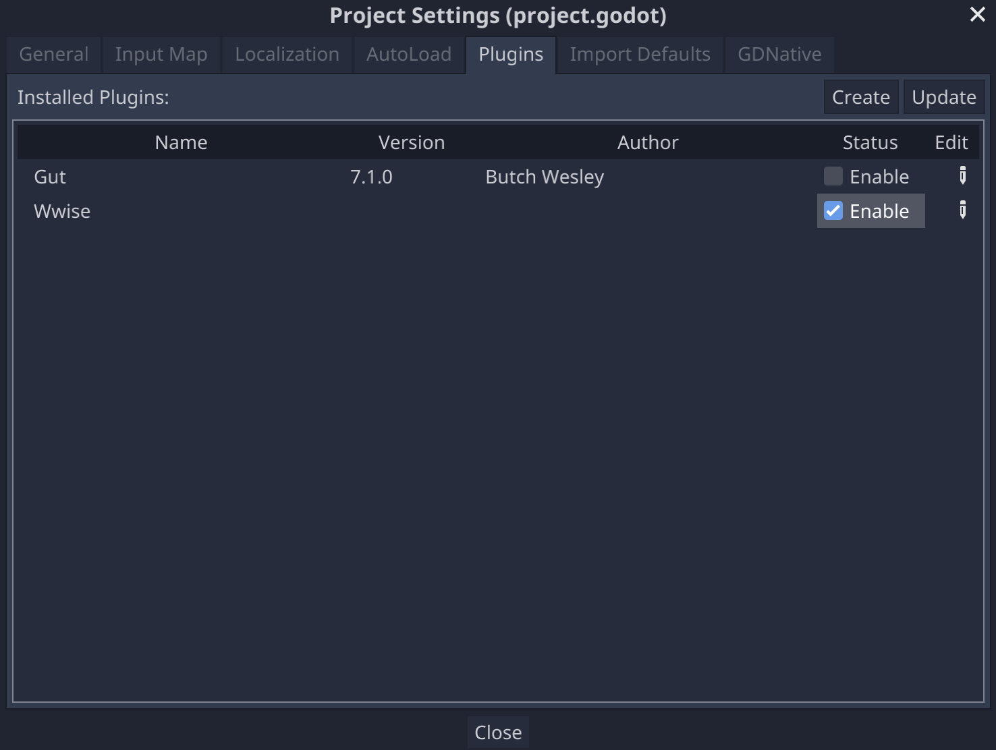Viewport: 996px width, 750px height.
Task: Click the Edit column header
Action: coord(951,142)
